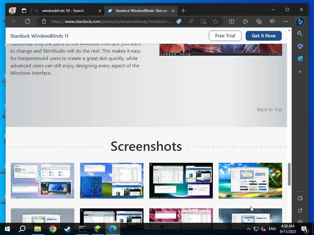Image resolution: width=314 pixels, height=235 pixels.
Task: Open the first pastel Windows 11 screenshot thumbnail
Action: point(42,181)
